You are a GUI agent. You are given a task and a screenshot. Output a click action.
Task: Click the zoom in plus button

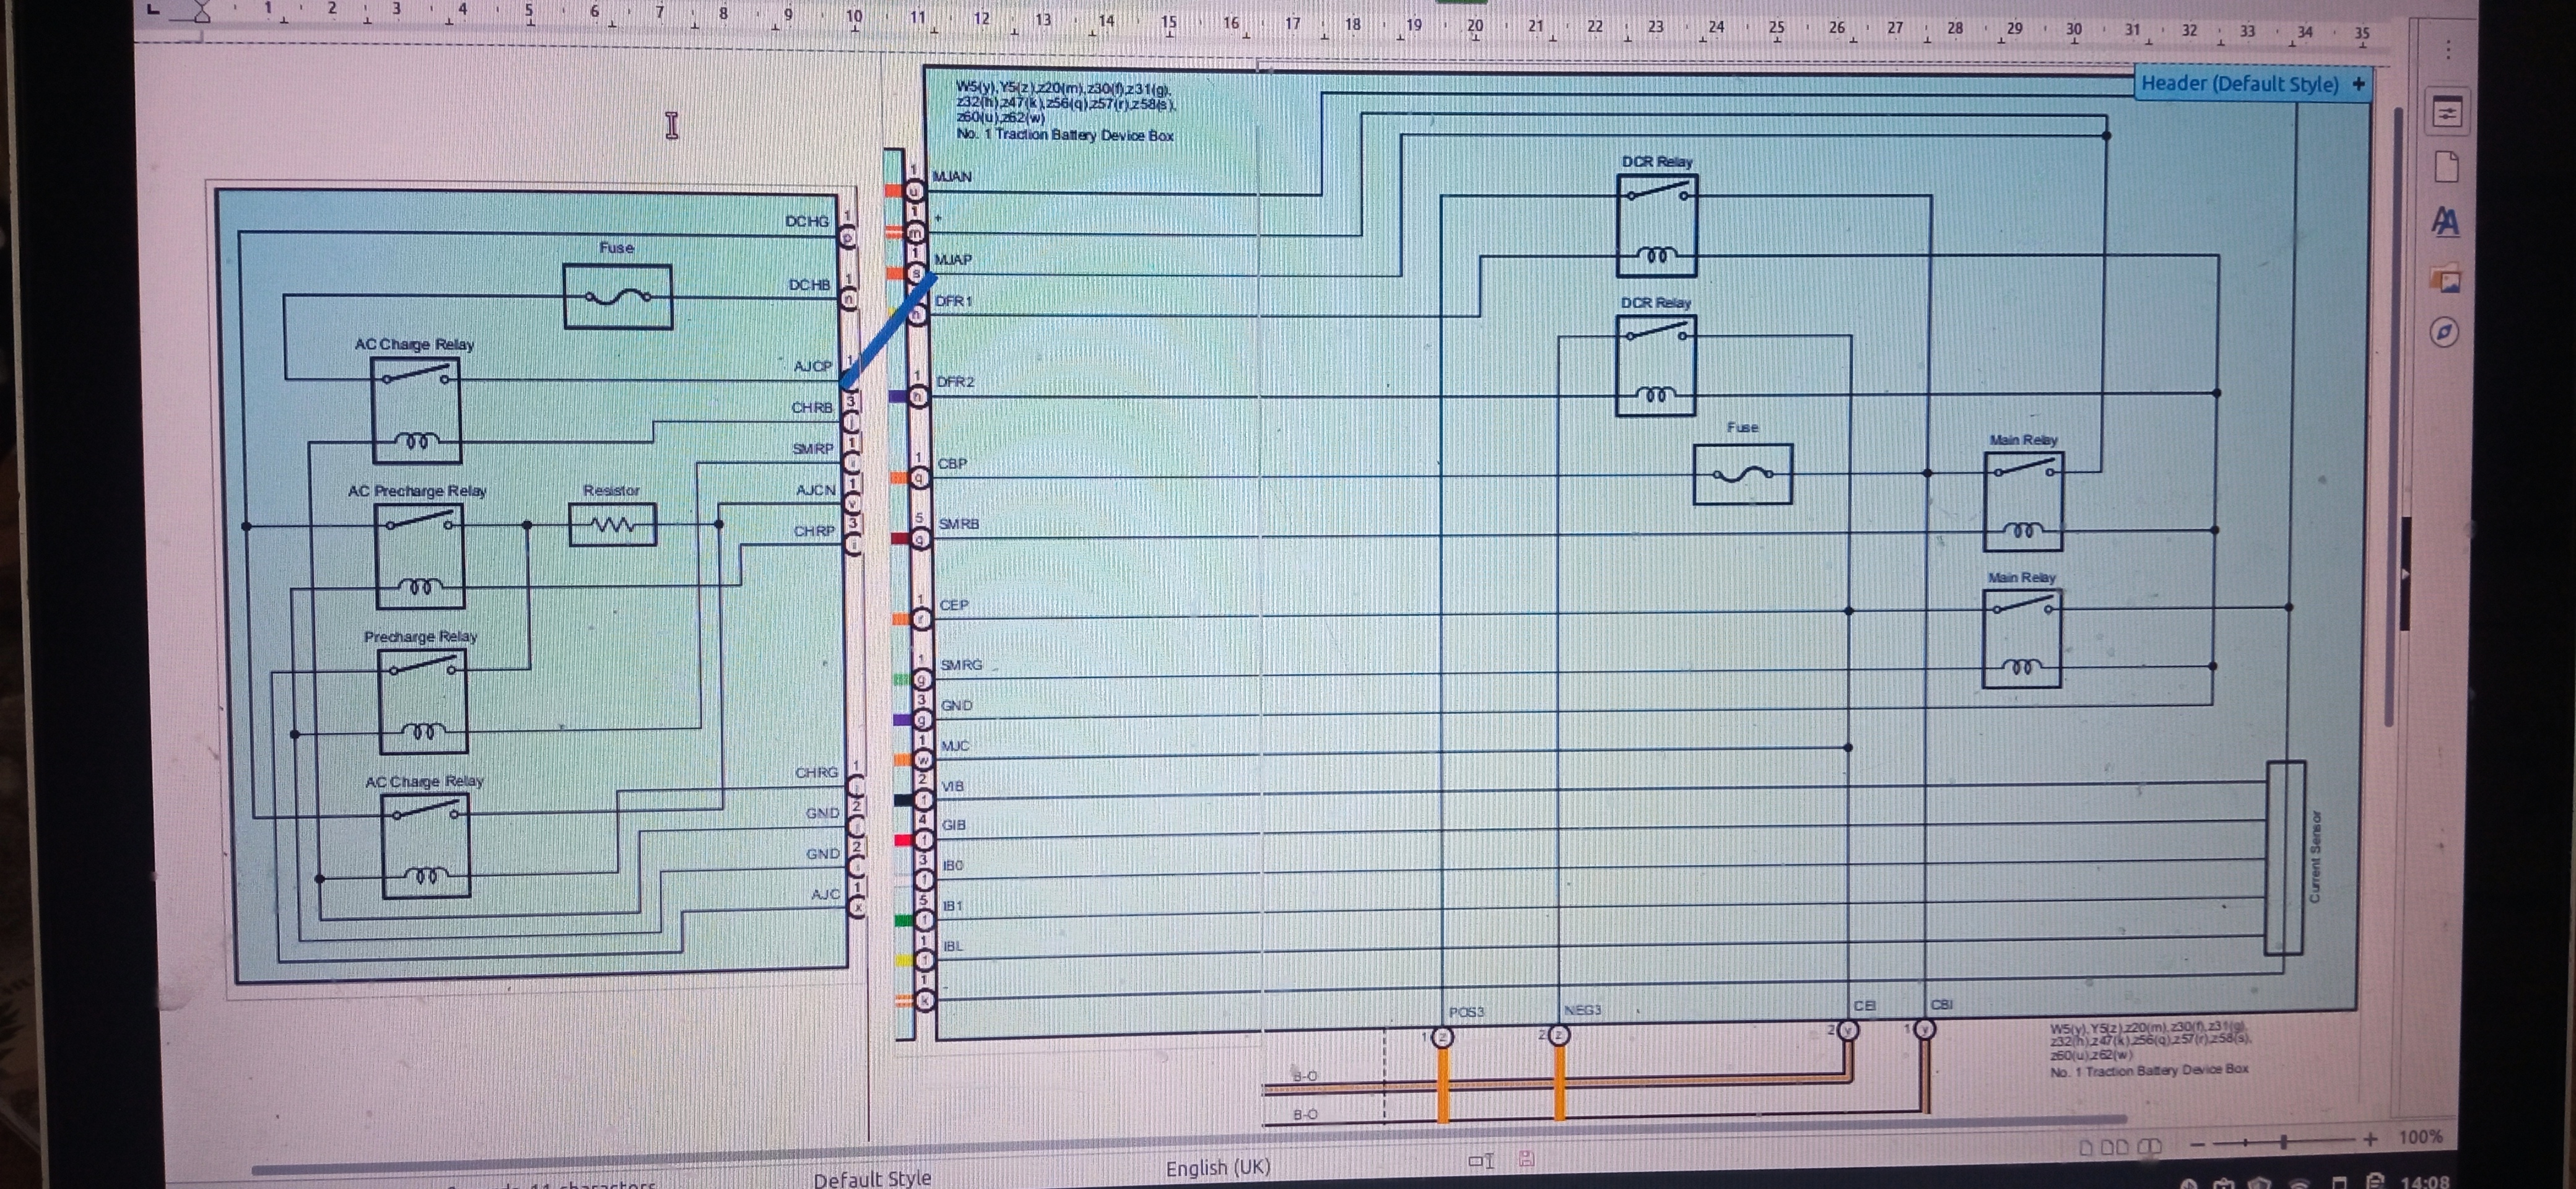[x=2370, y=1140]
